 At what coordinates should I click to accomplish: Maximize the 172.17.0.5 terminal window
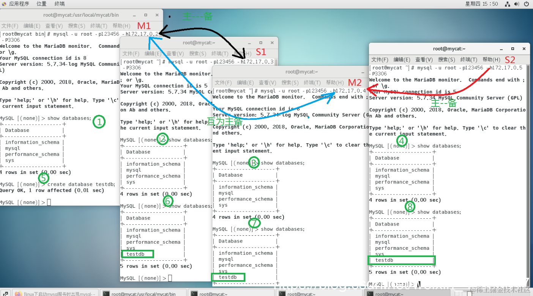tap(512, 49)
